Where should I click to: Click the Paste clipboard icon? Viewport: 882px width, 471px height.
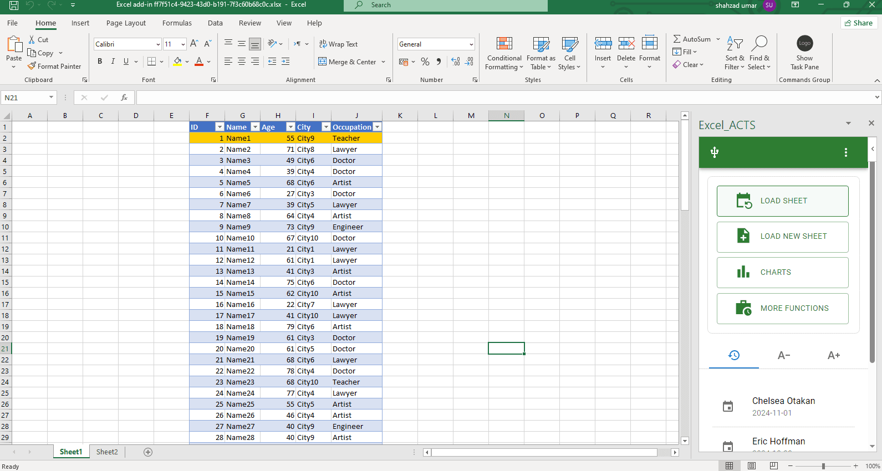(14, 44)
